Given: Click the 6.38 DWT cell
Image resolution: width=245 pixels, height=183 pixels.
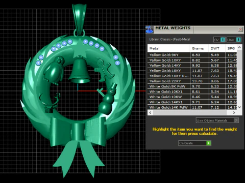Looking at the screenshot, I should 217,66.
